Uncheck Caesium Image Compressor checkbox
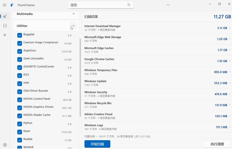This screenshot has height=149, width=232. coord(20,43)
